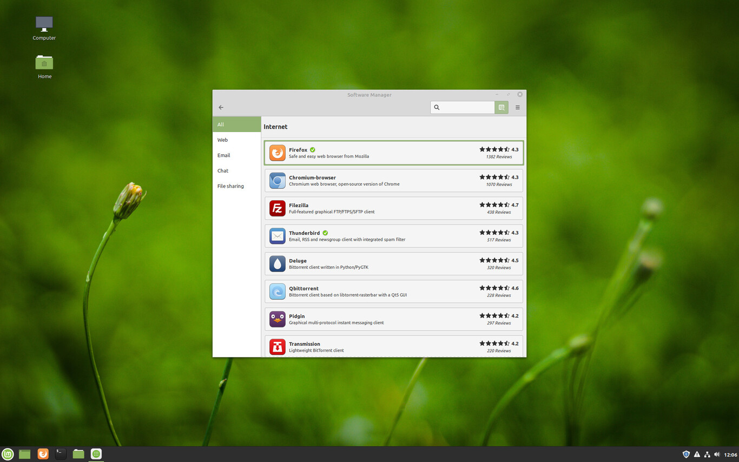This screenshot has width=739, height=462.
Task: Adjust the sound volume control
Action: click(716, 454)
